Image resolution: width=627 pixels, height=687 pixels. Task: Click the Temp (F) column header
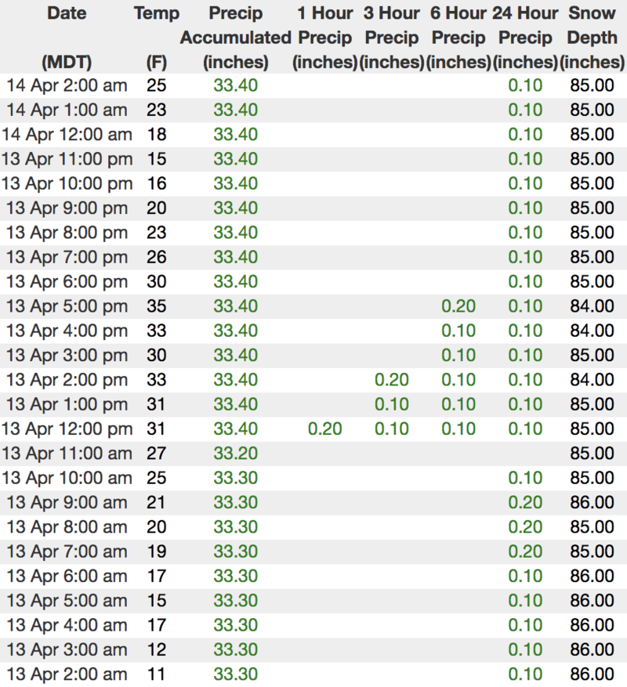157,37
